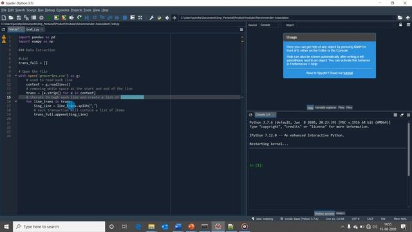Maximize the current pane
Image resolution: width=412 pixels, height=232 pixels.
tap(133, 17)
